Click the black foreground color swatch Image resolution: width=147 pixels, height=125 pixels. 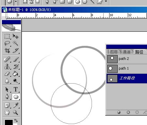coord(9,122)
